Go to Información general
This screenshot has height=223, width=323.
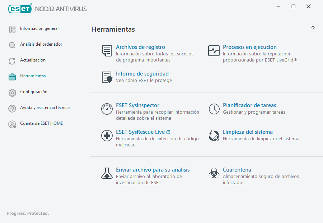[12, 29]
